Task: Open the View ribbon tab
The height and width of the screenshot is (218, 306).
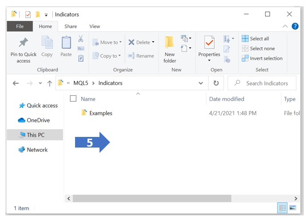Action: 95,27
